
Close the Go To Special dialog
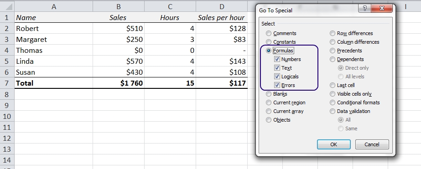coord(381,9)
